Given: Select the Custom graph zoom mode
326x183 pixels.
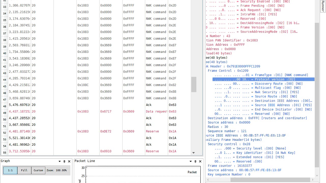Looking at the screenshot, I should click(38, 170).
